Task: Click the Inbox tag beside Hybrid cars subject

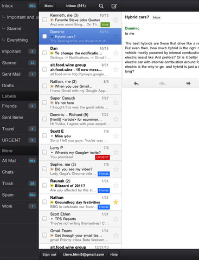Action: (157, 17)
